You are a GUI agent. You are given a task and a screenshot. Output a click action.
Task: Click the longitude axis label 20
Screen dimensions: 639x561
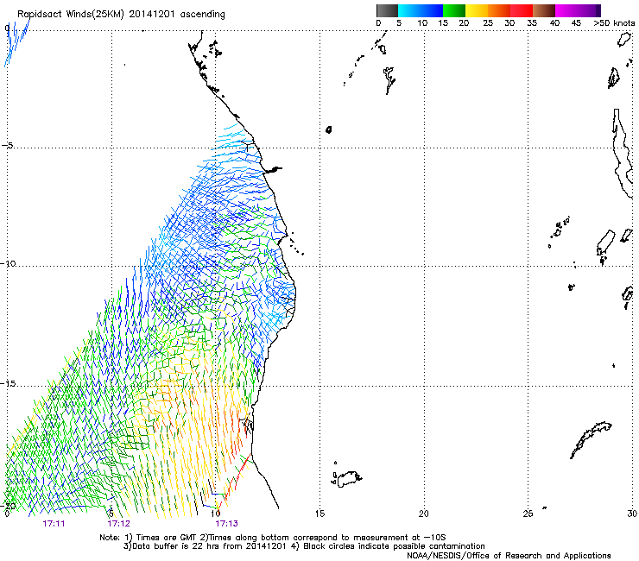[x=424, y=514]
